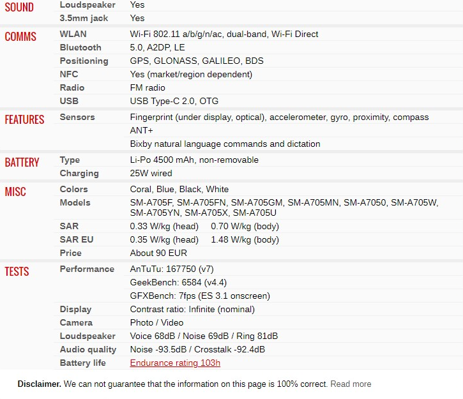
Task: Click the NFC spec label
Action: pyautogui.click(x=69, y=74)
